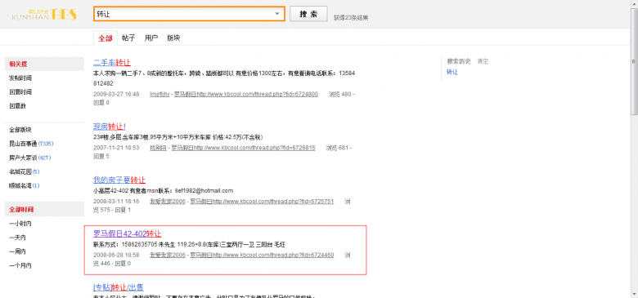Select 全部时间 filter
The height and width of the screenshot is (298, 638).
[x=44, y=210]
